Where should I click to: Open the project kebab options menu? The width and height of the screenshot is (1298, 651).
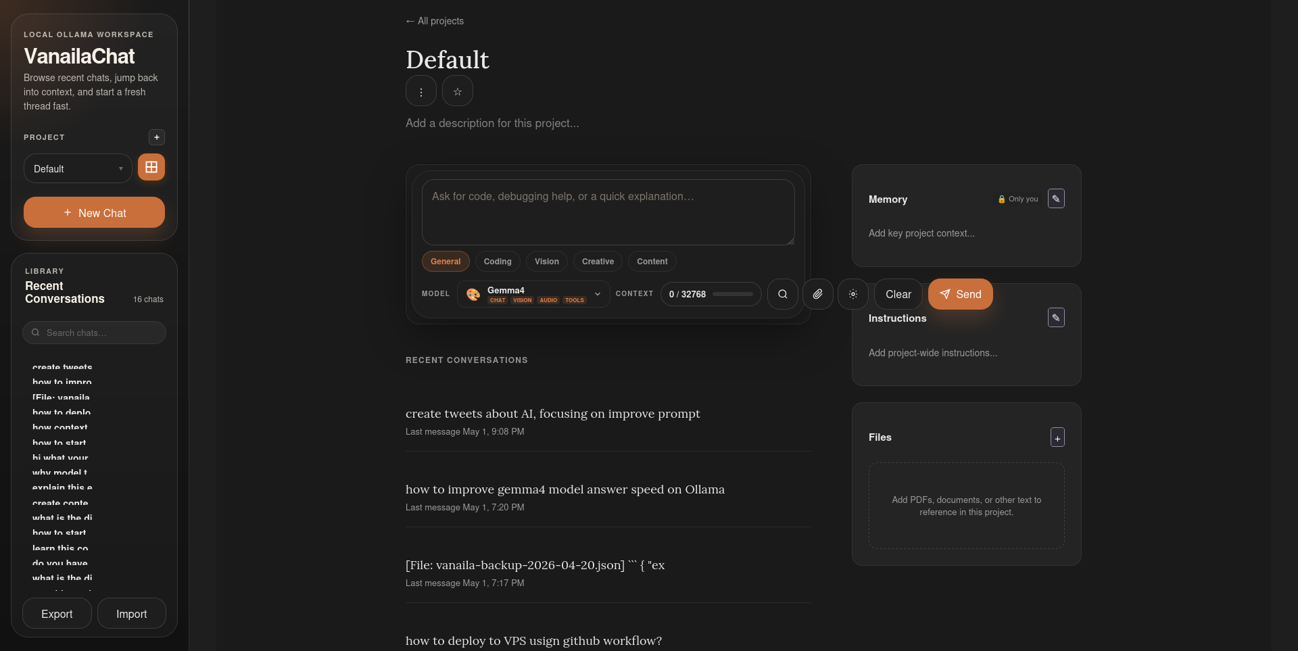point(421,91)
